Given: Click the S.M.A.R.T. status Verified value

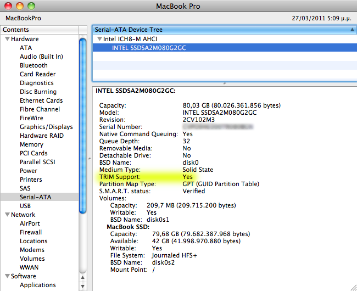Looking at the screenshot, I should tap(193, 191).
